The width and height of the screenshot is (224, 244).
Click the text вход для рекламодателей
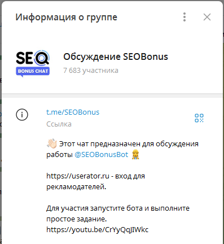(95, 181)
